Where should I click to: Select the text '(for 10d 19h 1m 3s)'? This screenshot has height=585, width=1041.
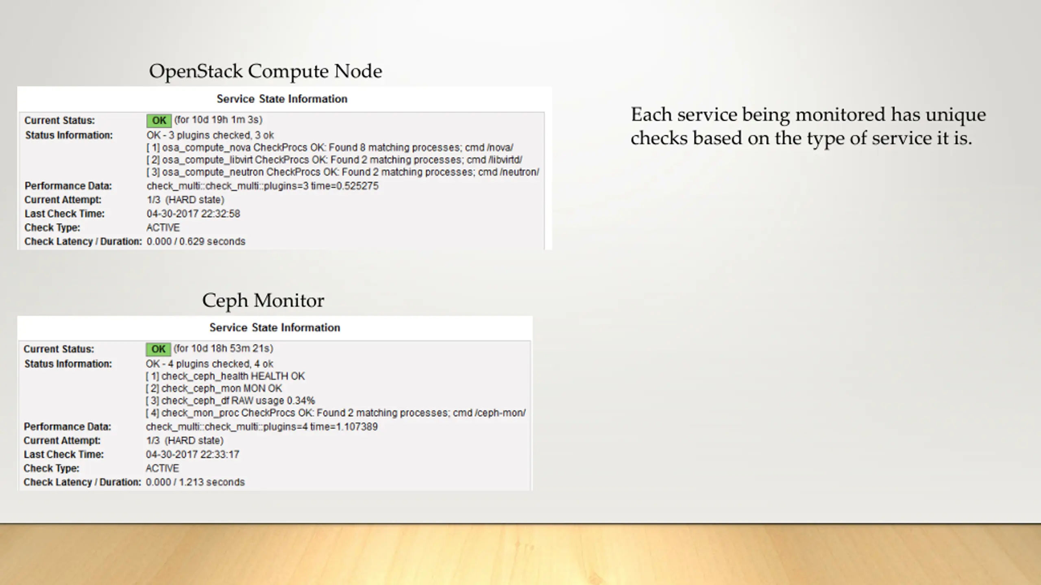coord(218,120)
